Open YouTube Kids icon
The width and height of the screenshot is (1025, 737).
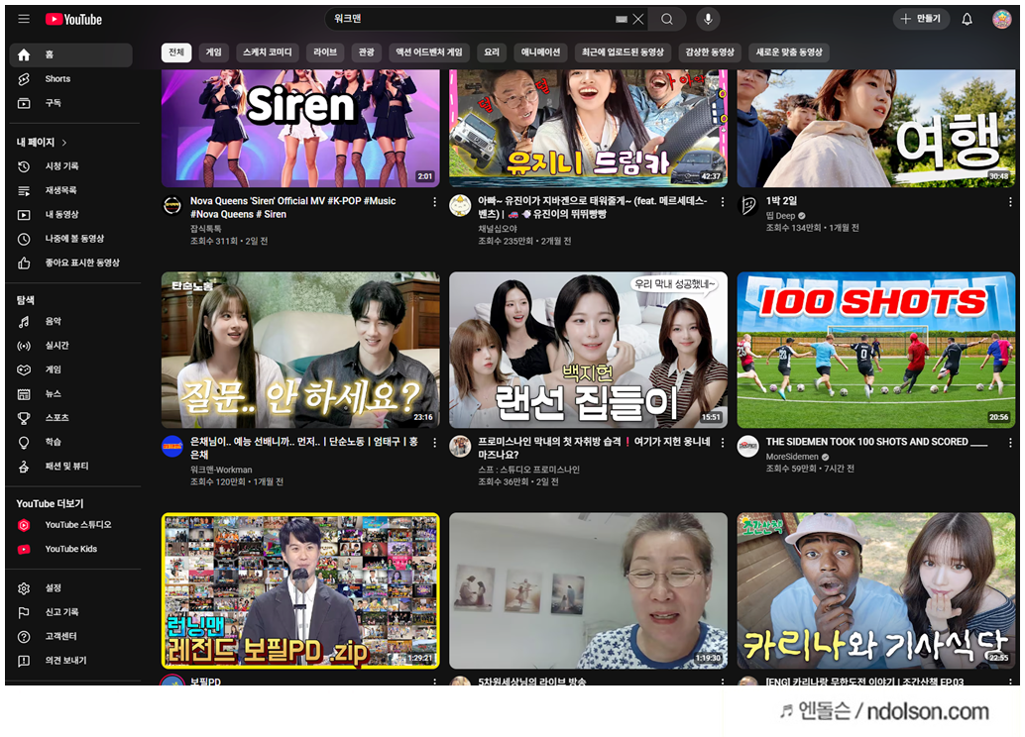click(24, 550)
